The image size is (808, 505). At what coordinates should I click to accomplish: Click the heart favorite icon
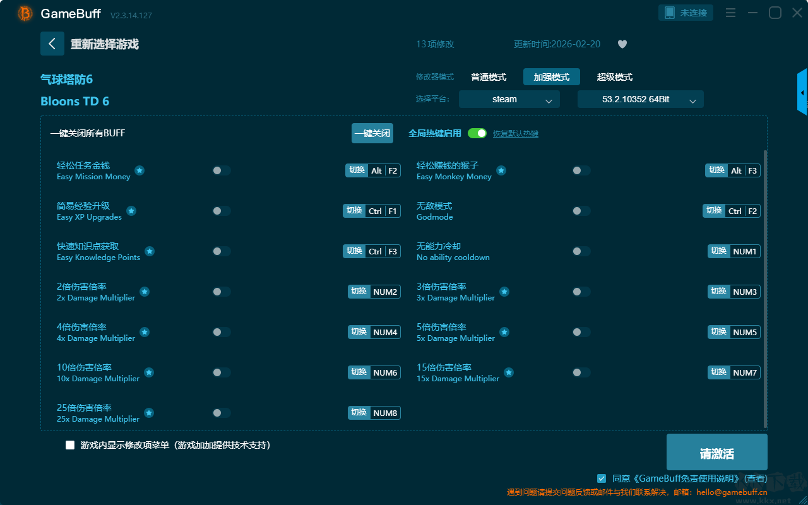click(x=622, y=44)
